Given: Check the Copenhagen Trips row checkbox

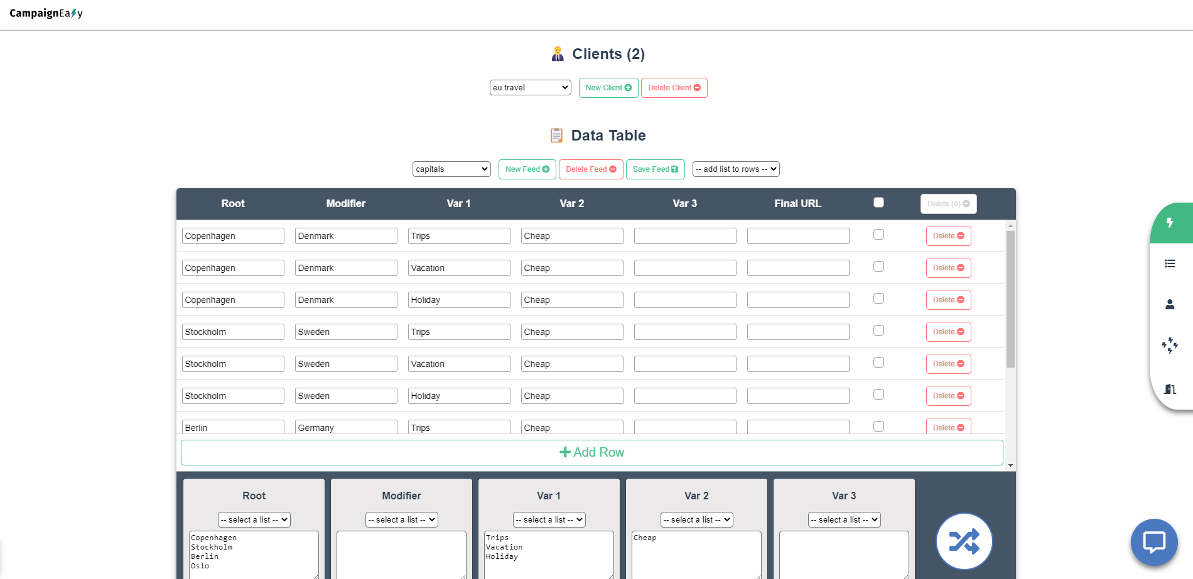Looking at the screenshot, I should [x=878, y=235].
